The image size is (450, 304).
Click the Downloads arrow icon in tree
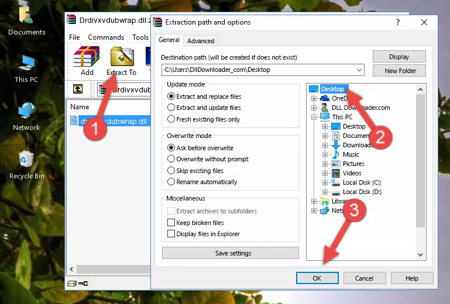coord(336,145)
